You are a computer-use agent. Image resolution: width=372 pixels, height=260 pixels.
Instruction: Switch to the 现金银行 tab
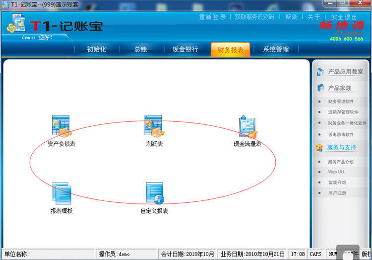click(186, 49)
